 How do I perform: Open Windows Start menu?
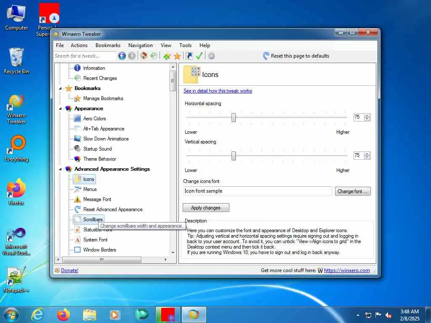tap(11, 315)
